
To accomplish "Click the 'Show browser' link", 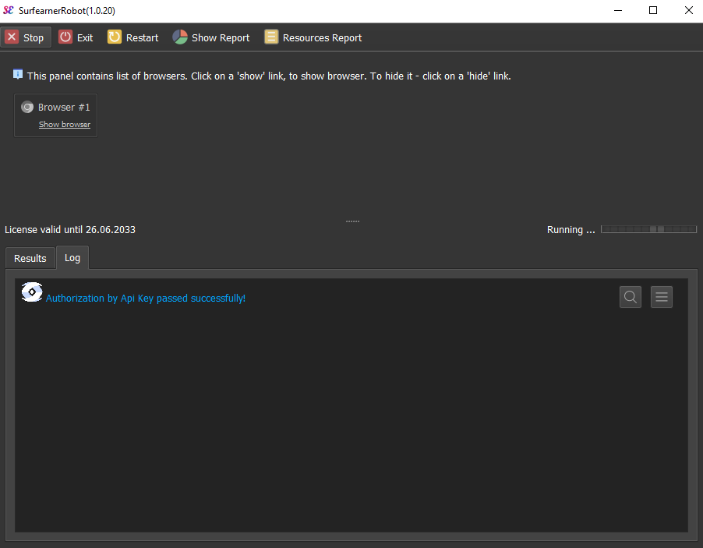I will click(65, 124).
